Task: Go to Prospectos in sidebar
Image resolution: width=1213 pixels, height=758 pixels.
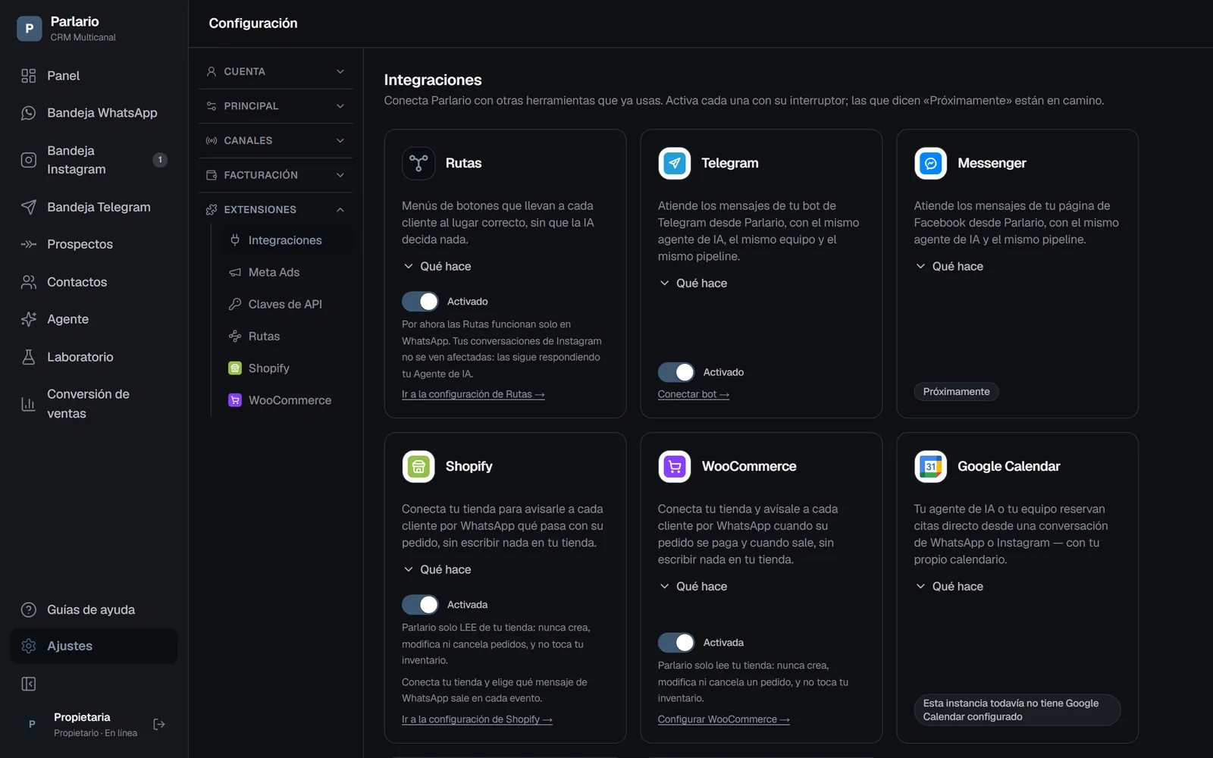Action: pyautogui.click(x=94, y=244)
